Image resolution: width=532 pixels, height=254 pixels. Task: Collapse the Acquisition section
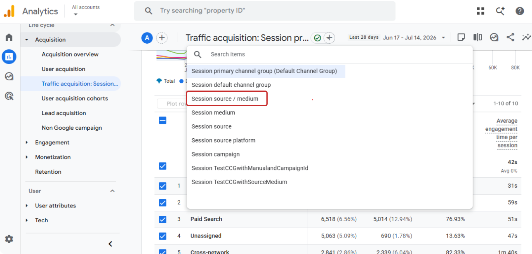pyautogui.click(x=27, y=40)
